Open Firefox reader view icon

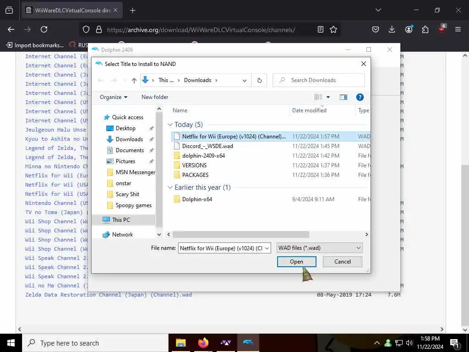point(320,29)
